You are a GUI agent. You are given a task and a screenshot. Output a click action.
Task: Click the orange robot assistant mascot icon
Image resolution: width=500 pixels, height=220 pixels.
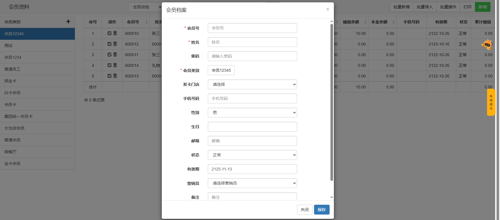pos(487,45)
